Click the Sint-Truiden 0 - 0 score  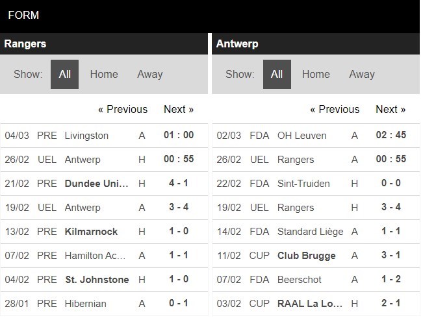pos(391,184)
